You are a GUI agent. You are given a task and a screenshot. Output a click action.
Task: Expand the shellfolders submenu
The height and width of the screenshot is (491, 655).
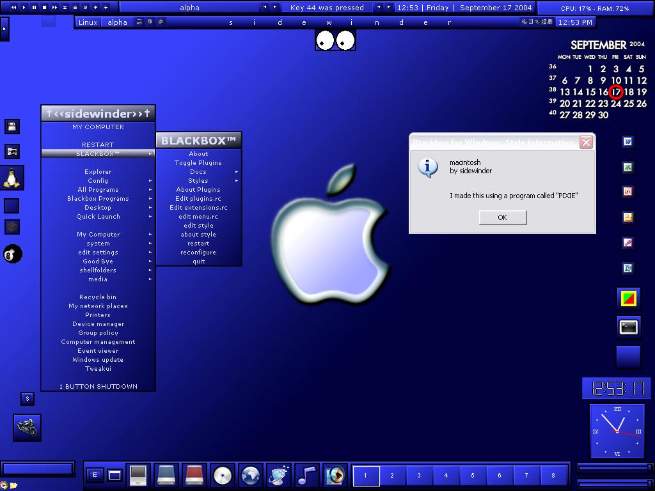(x=98, y=270)
